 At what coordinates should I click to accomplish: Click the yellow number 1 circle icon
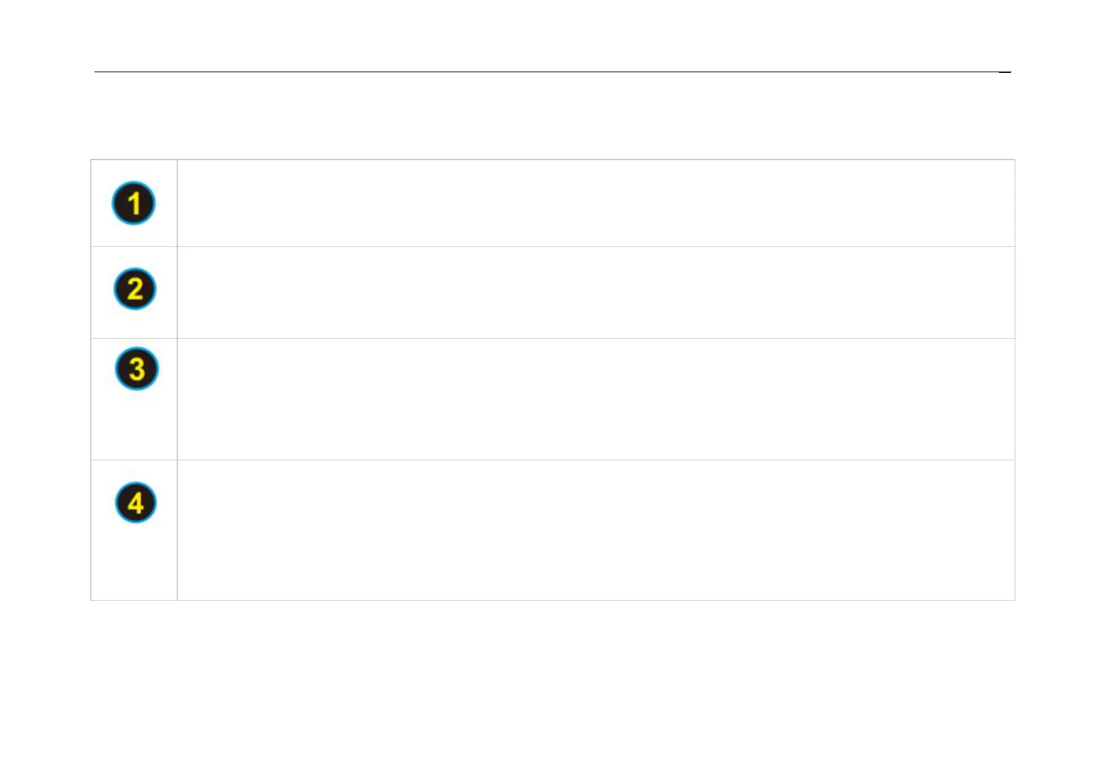133,203
